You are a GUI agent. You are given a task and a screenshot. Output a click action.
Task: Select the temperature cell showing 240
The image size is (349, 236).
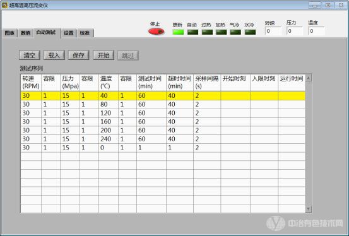pos(109,139)
